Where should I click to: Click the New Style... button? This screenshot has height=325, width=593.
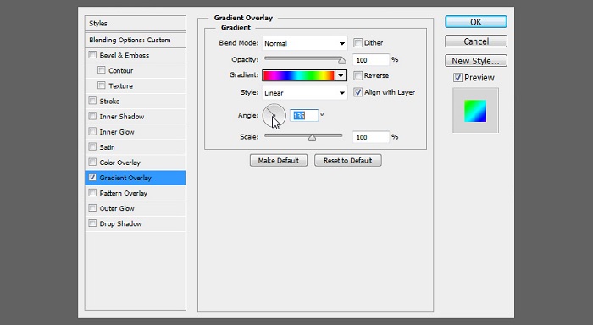[476, 61]
